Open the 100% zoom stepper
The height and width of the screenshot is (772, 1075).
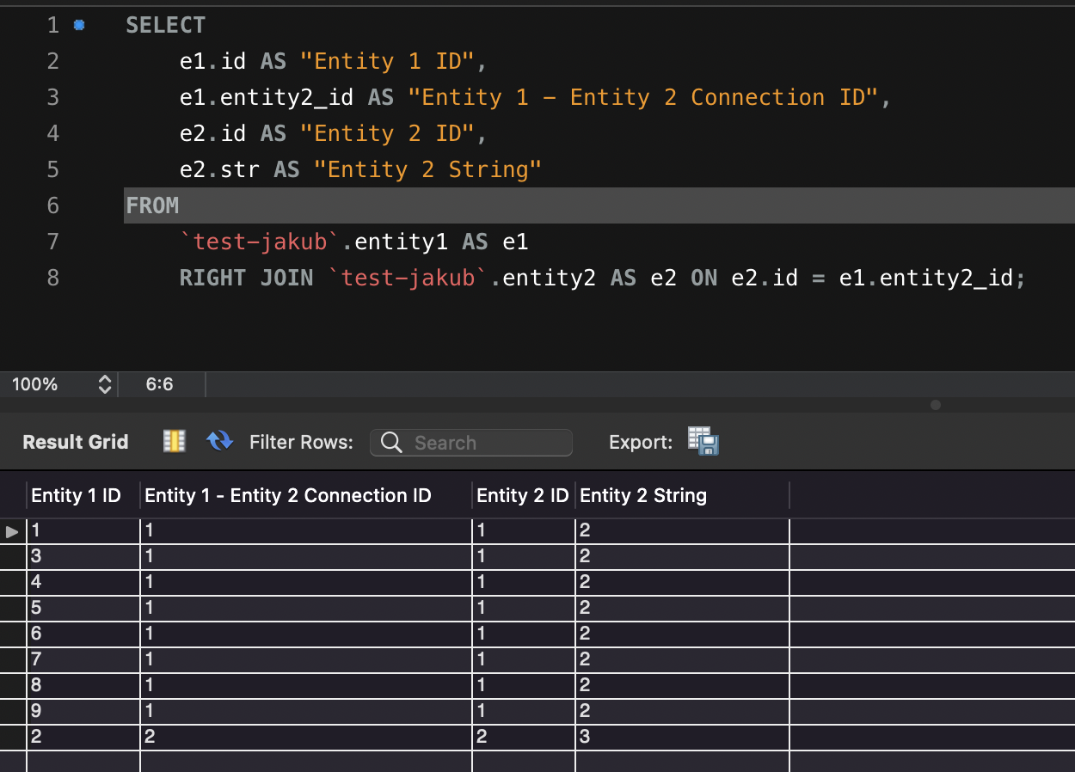pyautogui.click(x=105, y=384)
